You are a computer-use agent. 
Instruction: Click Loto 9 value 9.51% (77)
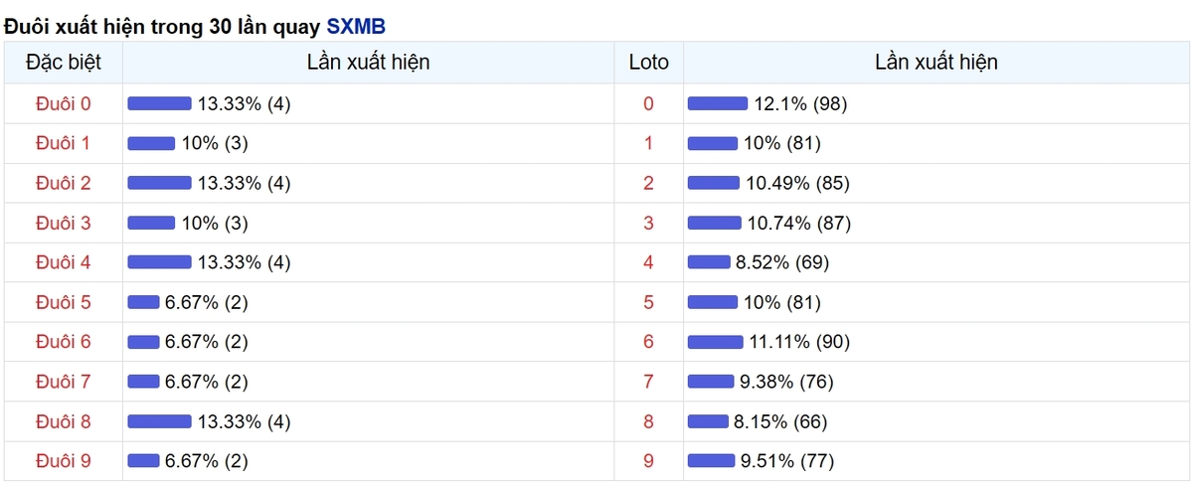point(786,461)
